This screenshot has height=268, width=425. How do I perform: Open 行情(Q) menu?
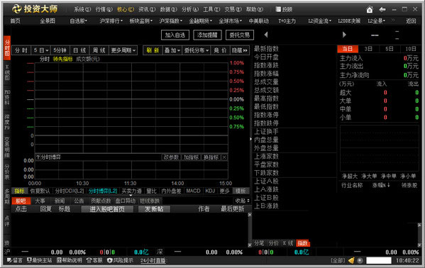tap(104, 9)
